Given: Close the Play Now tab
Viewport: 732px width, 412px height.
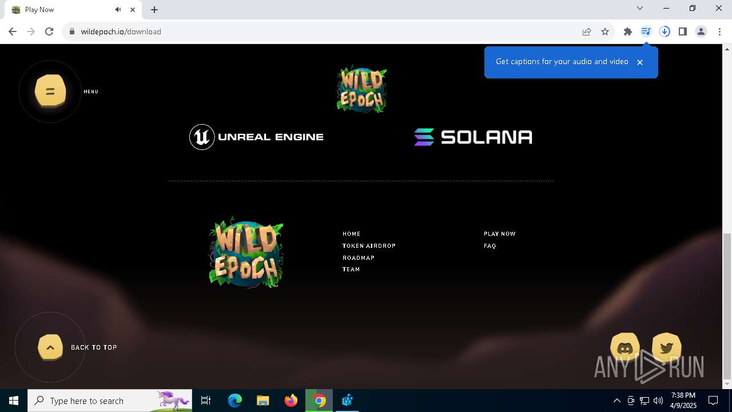Looking at the screenshot, I should coord(133,10).
